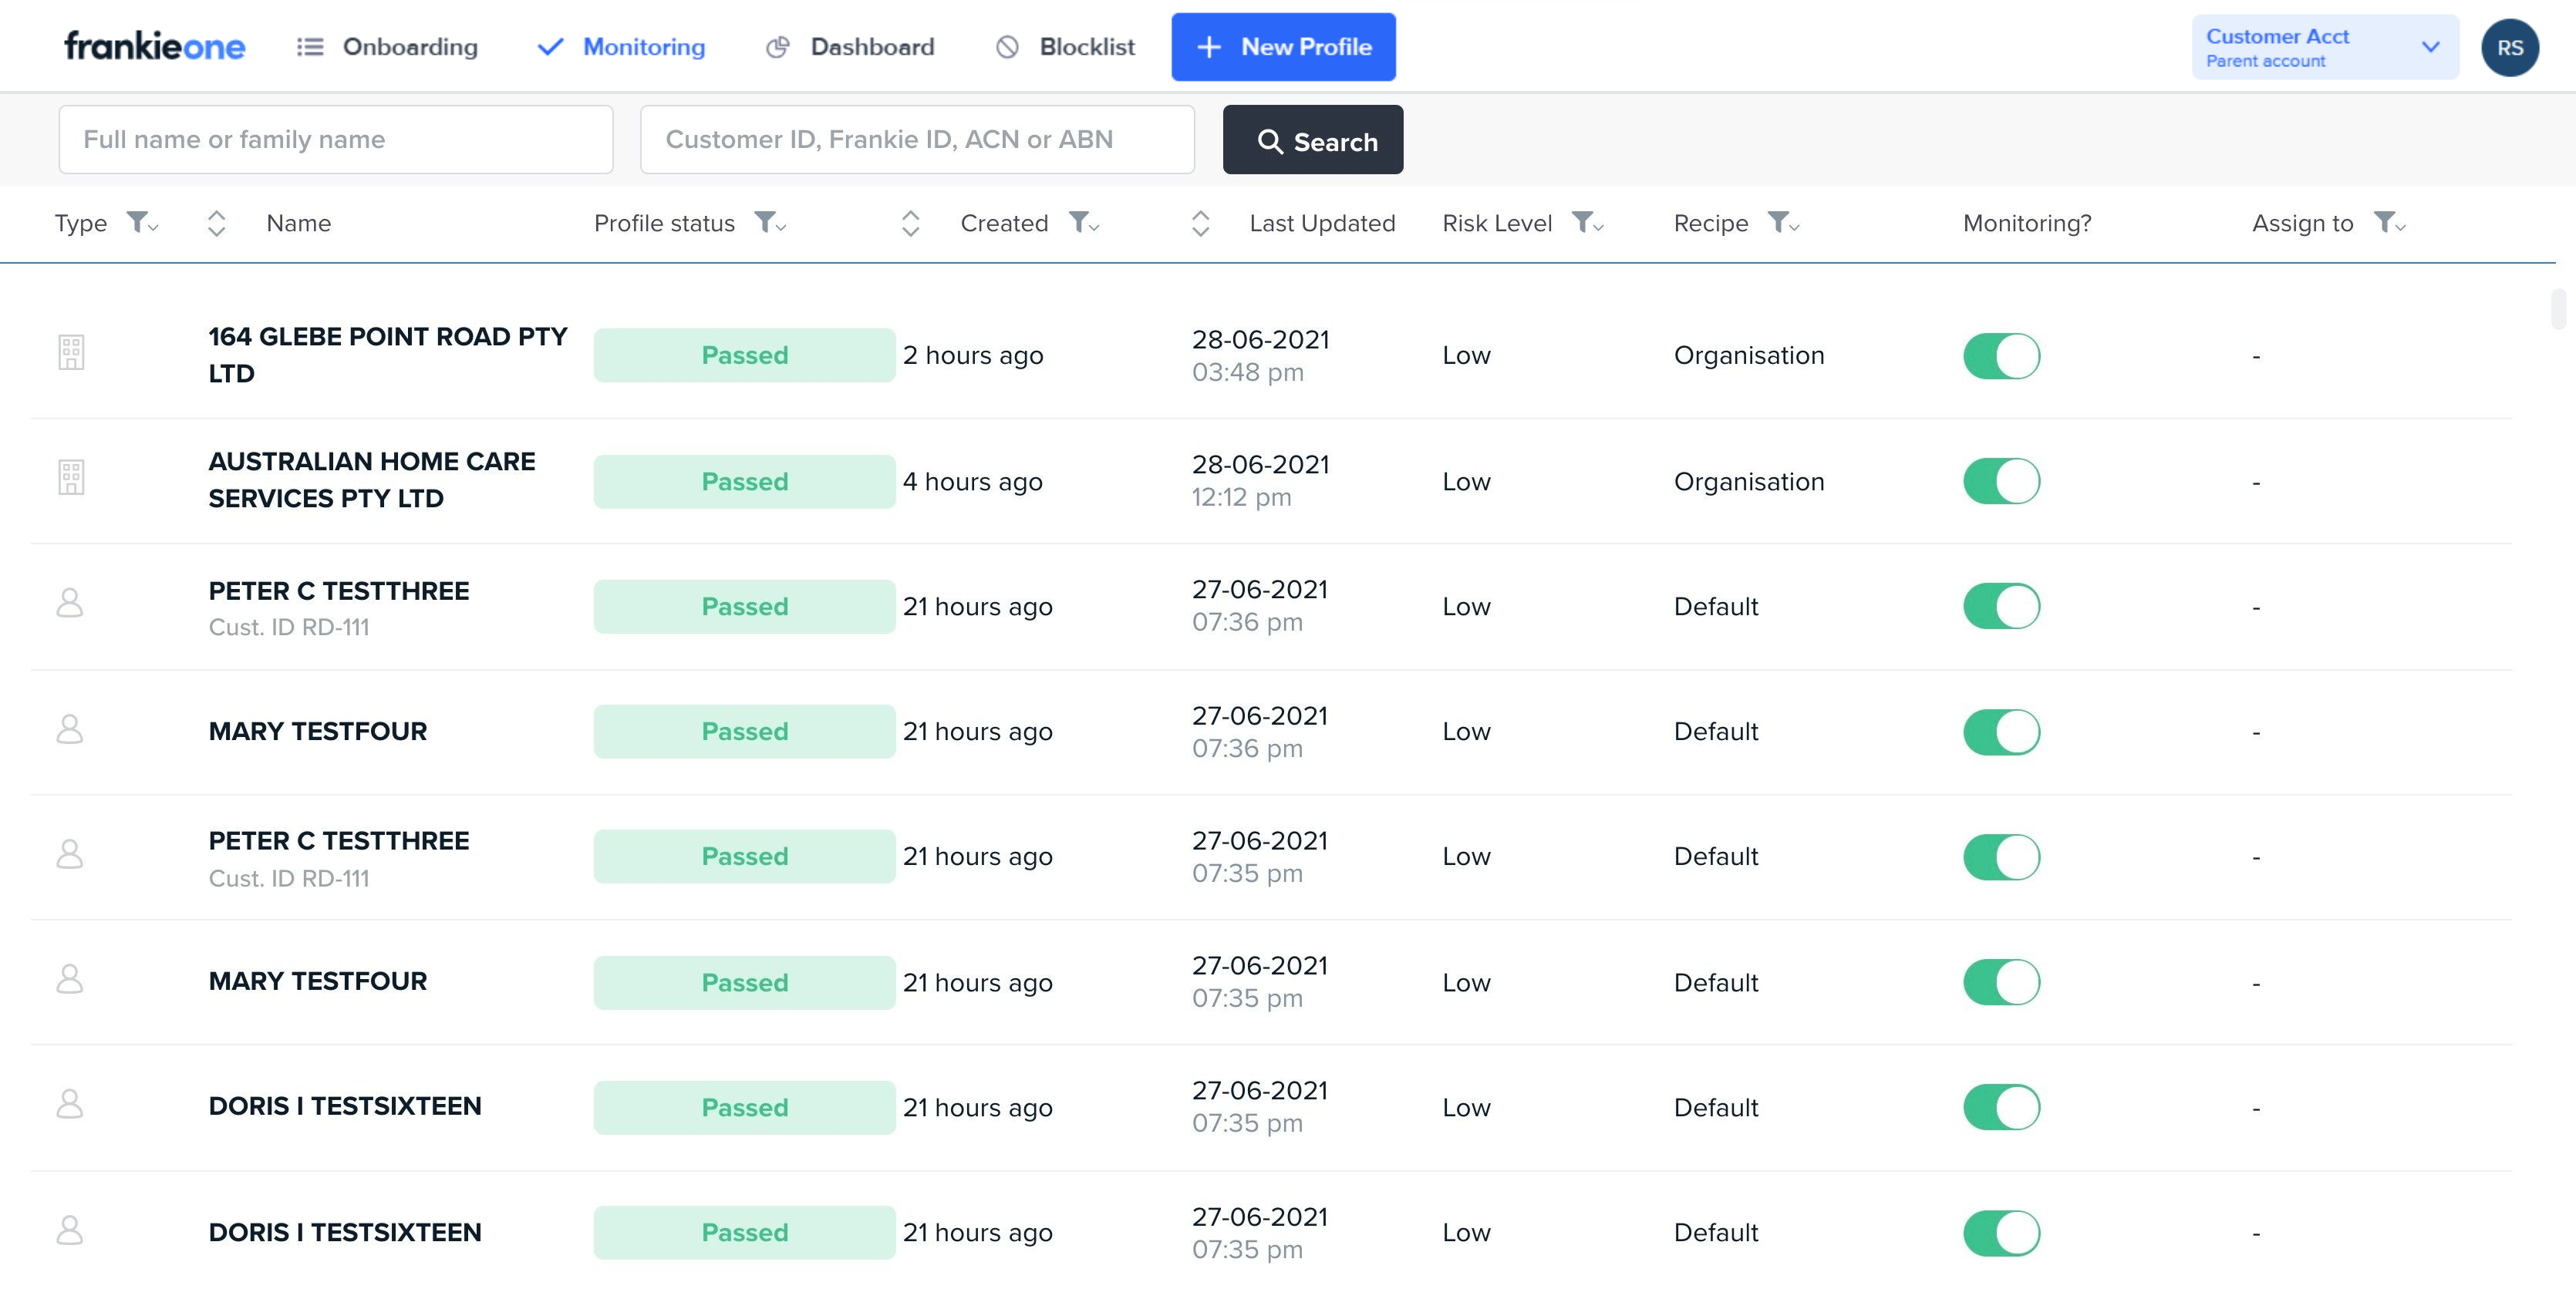The height and width of the screenshot is (1289, 2576).
Task: Click the frankieone logo
Action: 154,46
